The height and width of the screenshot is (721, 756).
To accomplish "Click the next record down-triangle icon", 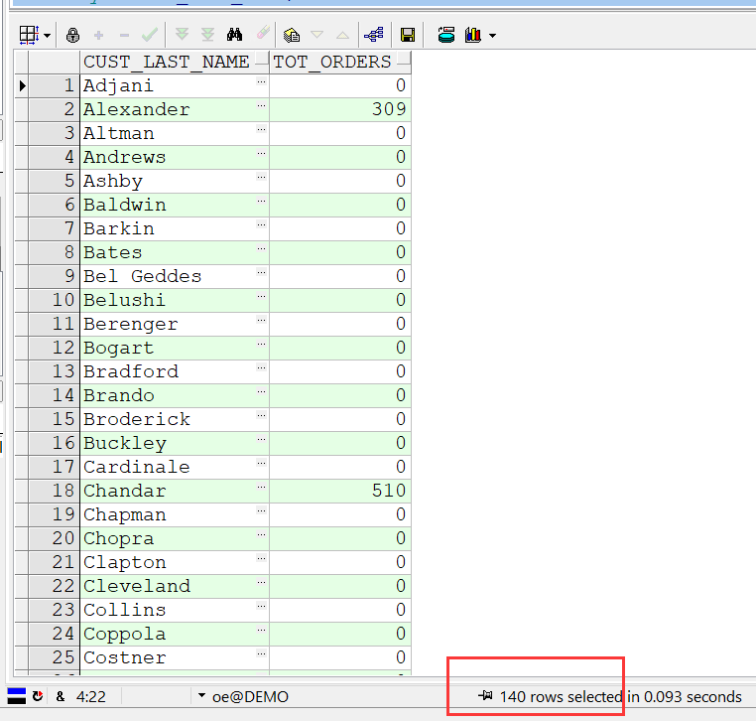I will [316, 35].
